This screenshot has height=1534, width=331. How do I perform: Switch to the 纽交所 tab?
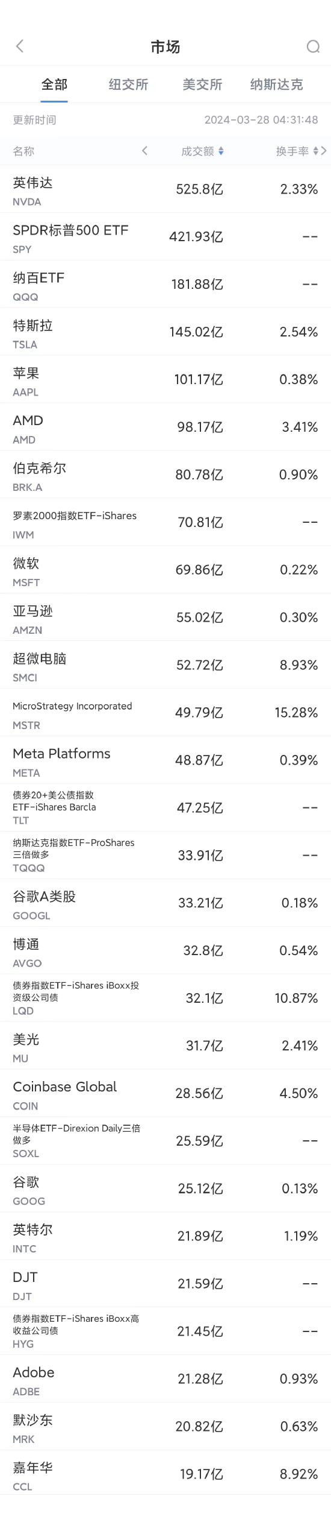tap(128, 84)
